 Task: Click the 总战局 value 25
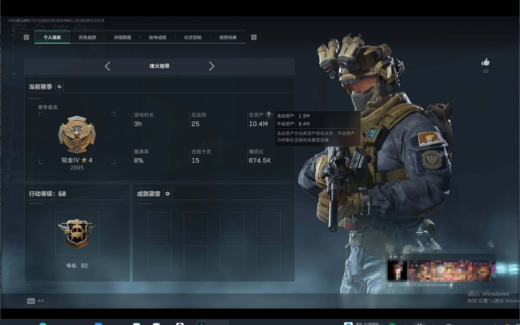point(195,124)
